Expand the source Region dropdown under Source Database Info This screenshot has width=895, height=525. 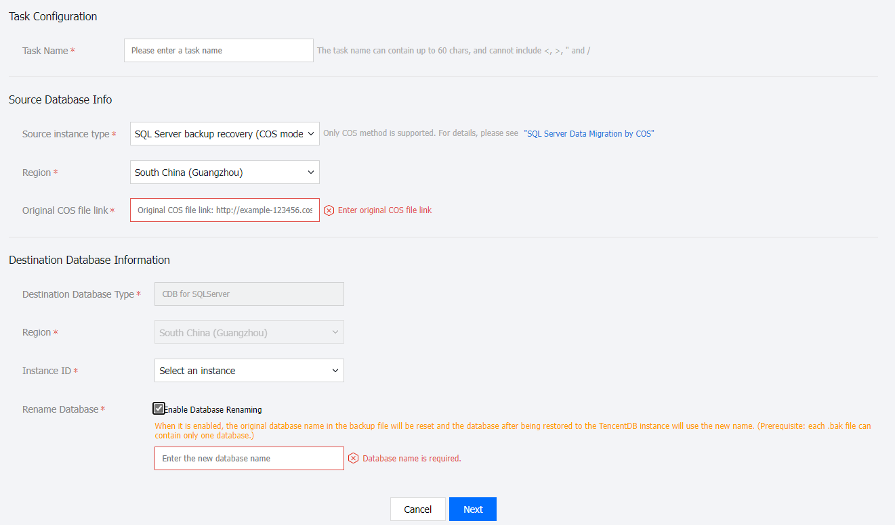[x=224, y=173]
